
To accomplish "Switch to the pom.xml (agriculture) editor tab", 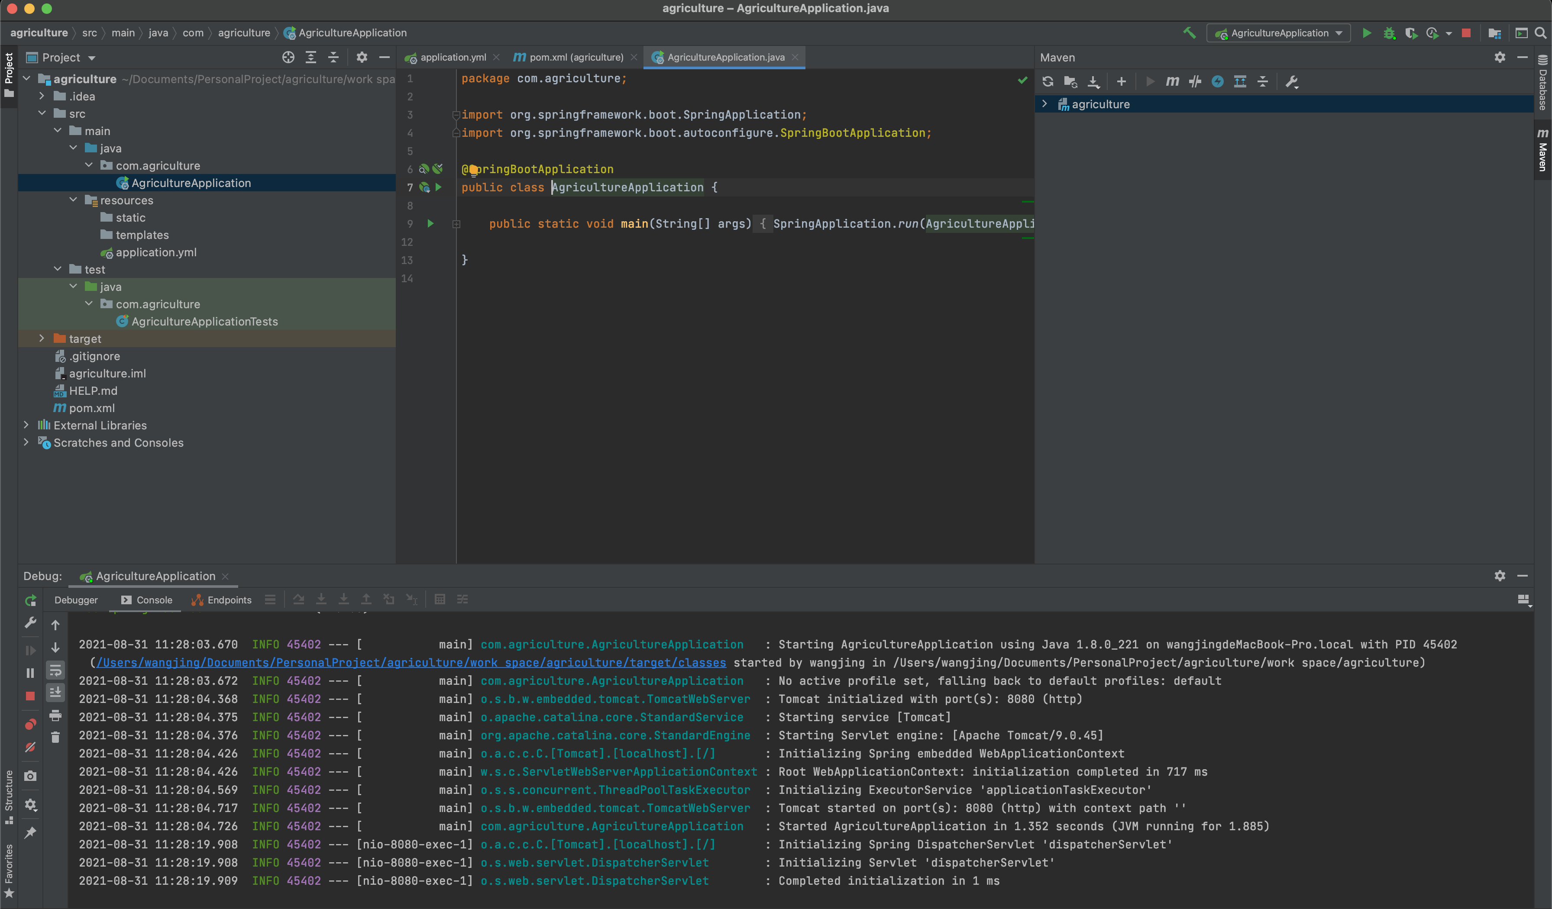I will (x=575, y=57).
